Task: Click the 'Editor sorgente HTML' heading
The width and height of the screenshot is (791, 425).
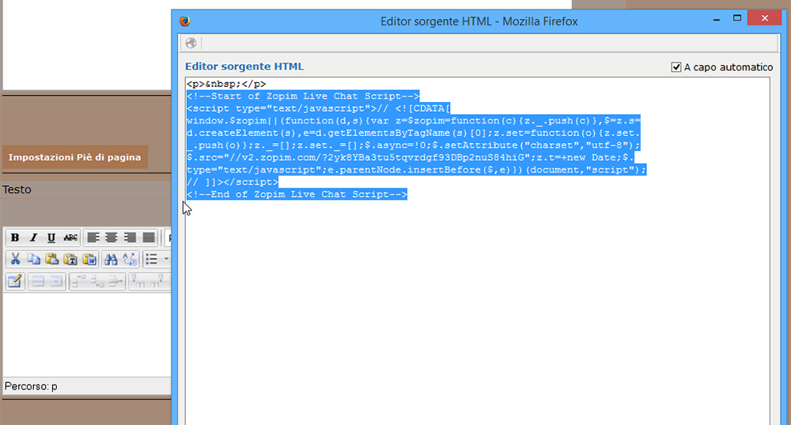Action: (x=244, y=66)
